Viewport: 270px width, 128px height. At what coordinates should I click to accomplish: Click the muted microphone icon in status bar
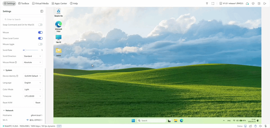tap(266, 126)
